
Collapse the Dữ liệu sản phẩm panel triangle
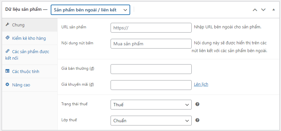tap(273, 10)
